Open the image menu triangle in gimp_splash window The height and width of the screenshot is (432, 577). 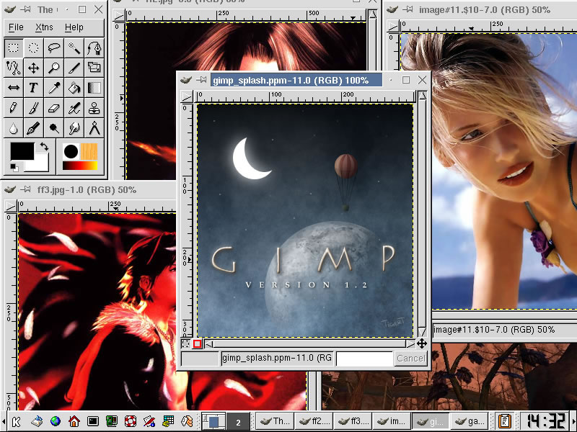(187, 96)
